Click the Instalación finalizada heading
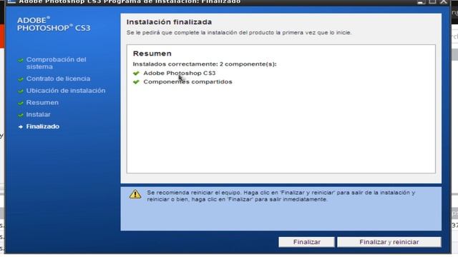Screen dimensions: 458x257 click(169, 22)
